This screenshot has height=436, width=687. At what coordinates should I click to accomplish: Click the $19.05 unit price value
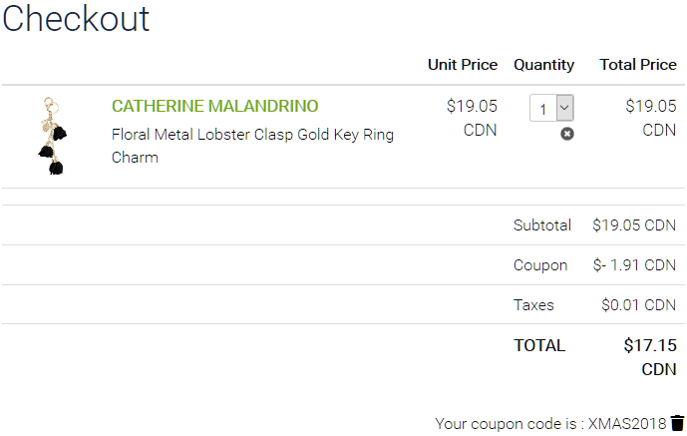pyautogui.click(x=472, y=106)
